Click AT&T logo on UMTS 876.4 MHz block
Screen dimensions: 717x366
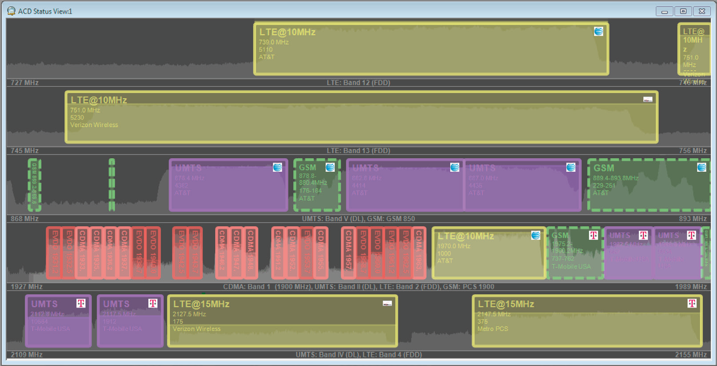point(277,167)
